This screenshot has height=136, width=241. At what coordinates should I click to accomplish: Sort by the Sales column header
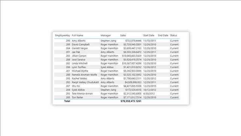[123, 36]
